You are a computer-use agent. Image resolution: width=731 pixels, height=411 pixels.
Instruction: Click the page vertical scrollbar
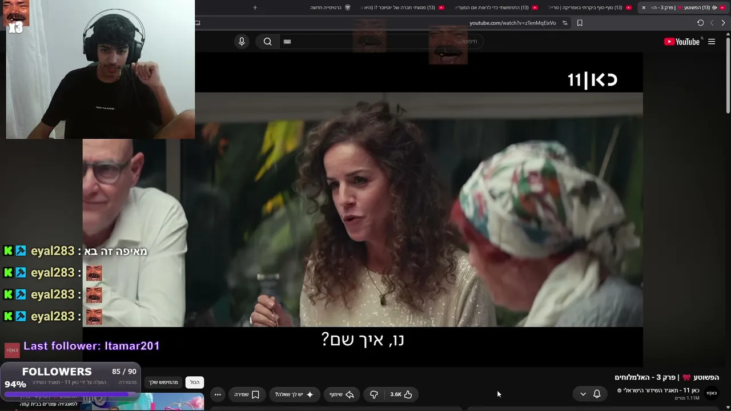tap(727, 74)
